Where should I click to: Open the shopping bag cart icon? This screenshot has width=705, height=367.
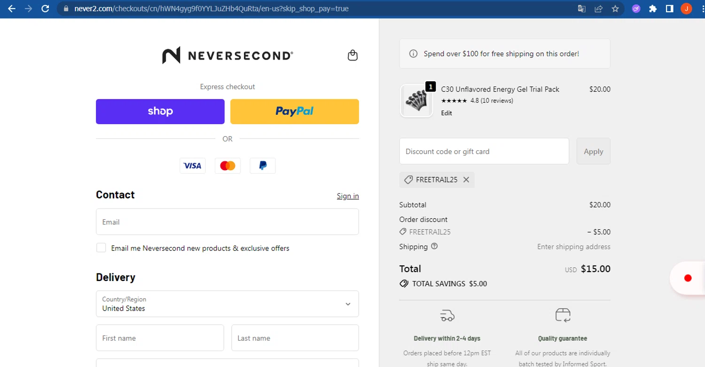click(x=352, y=55)
